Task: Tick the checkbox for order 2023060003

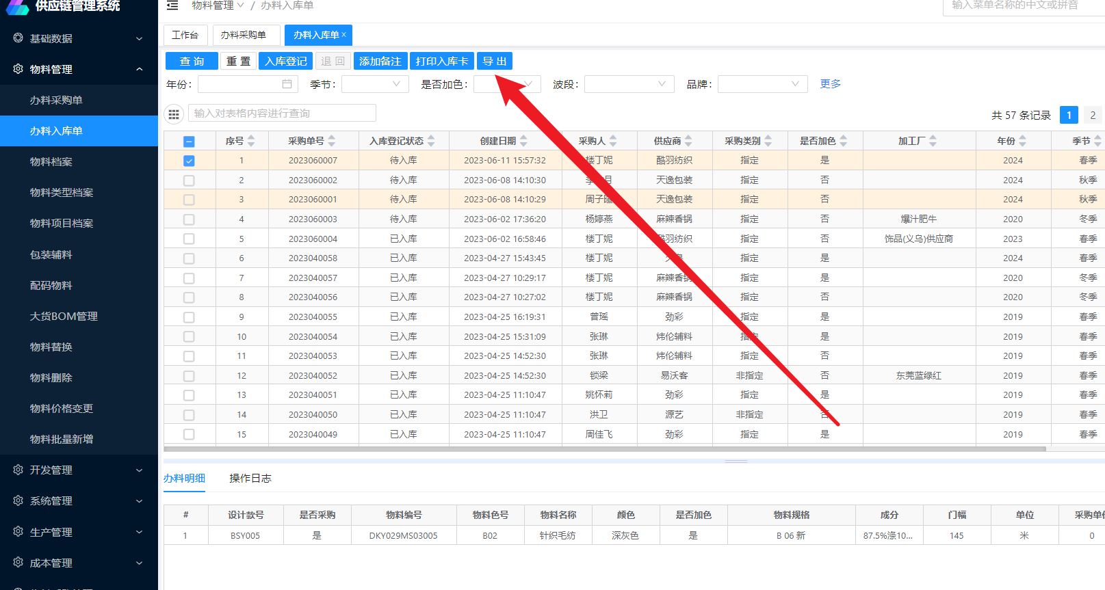Action: point(189,219)
